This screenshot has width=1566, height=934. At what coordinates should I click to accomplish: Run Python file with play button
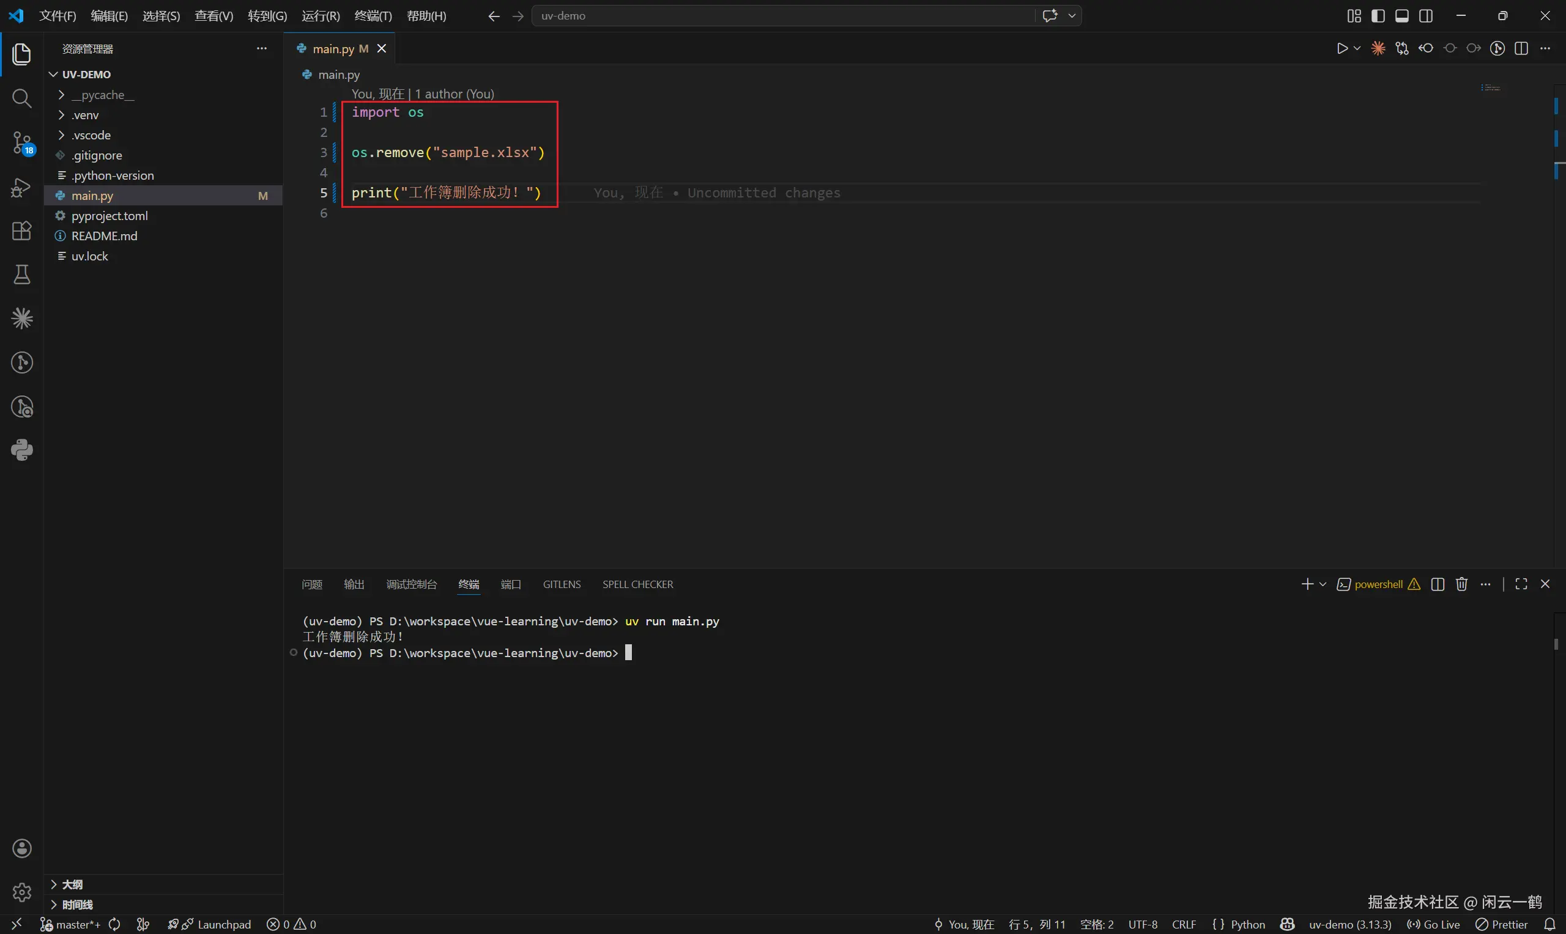(x=1341, y=48)
